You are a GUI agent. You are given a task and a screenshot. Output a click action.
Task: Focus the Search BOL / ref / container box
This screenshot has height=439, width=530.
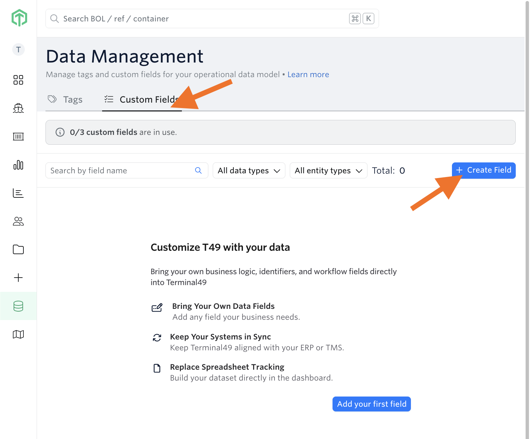coord(212,19)
